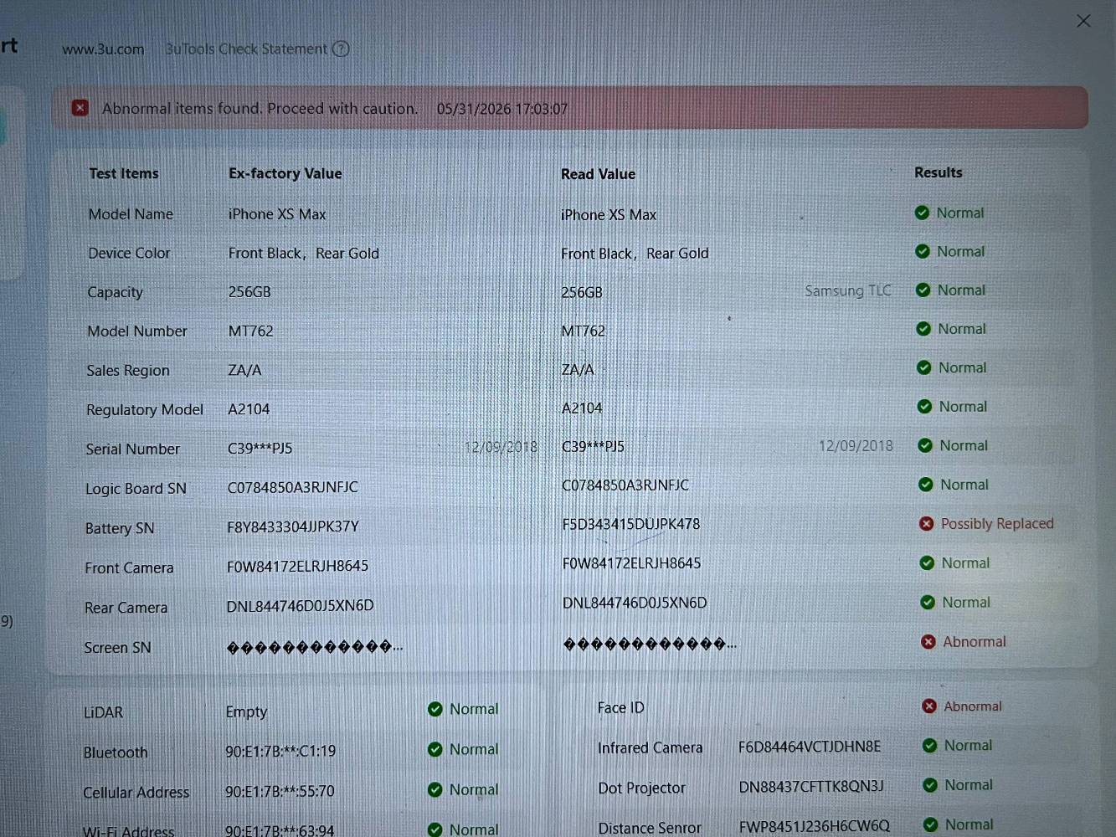Screen dimensions: 1116x837
Task: Click the red abnormal warning icon in banner
Action: pos(80,108)
